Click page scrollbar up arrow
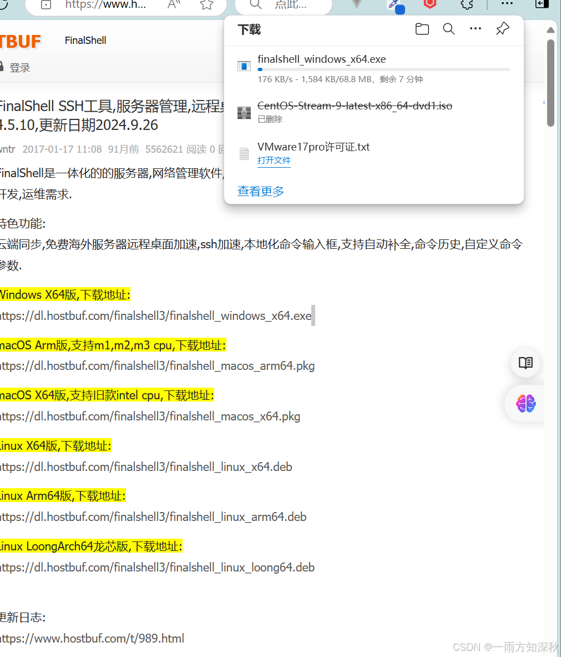Screen dimensions: 561x657 [550, 30]
